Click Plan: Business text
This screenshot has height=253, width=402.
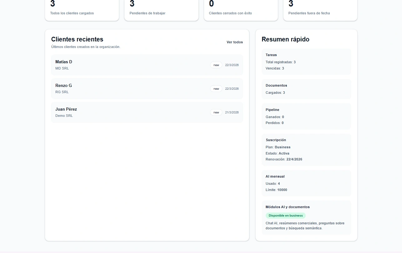point(278,147)
